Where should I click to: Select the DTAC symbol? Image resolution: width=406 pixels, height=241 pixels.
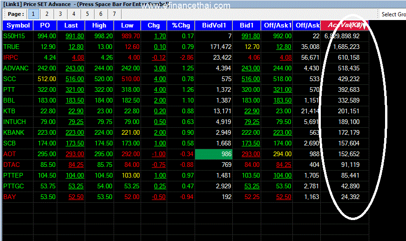click(12, 165)
